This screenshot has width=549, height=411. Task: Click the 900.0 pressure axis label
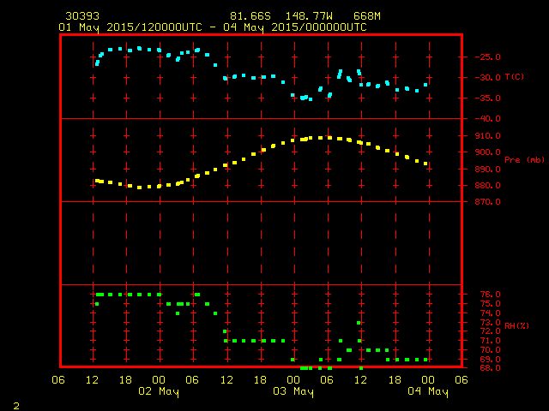487,152
